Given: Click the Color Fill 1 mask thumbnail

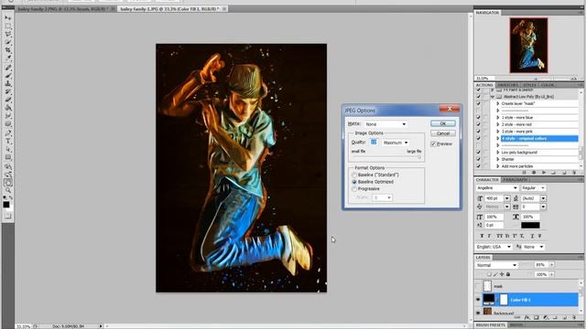Looking at the screenshot, I should 504,300.
